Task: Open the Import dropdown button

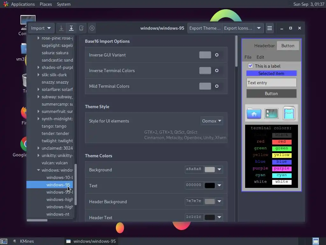Action: pyautogui.click(x=41, y=28)
